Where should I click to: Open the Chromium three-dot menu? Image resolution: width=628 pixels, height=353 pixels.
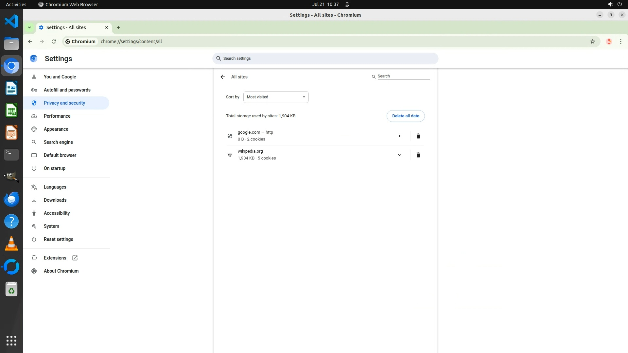pyautogui.click(x=620, y=42)
